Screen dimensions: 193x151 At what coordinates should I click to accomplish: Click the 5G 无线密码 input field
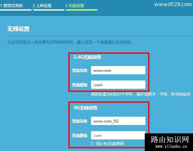coord(118,135)
